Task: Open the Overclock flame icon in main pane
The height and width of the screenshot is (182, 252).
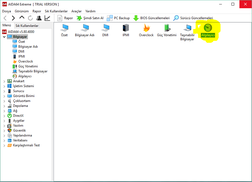Action: (x=146, y=30)
